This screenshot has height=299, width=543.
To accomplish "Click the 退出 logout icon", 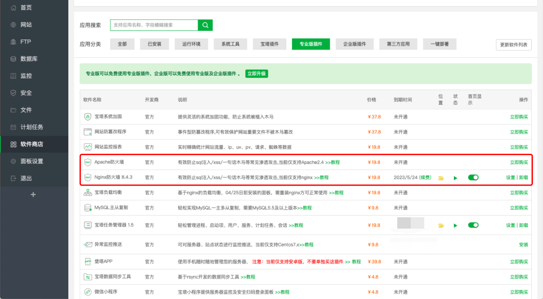I will coord(13,178).
